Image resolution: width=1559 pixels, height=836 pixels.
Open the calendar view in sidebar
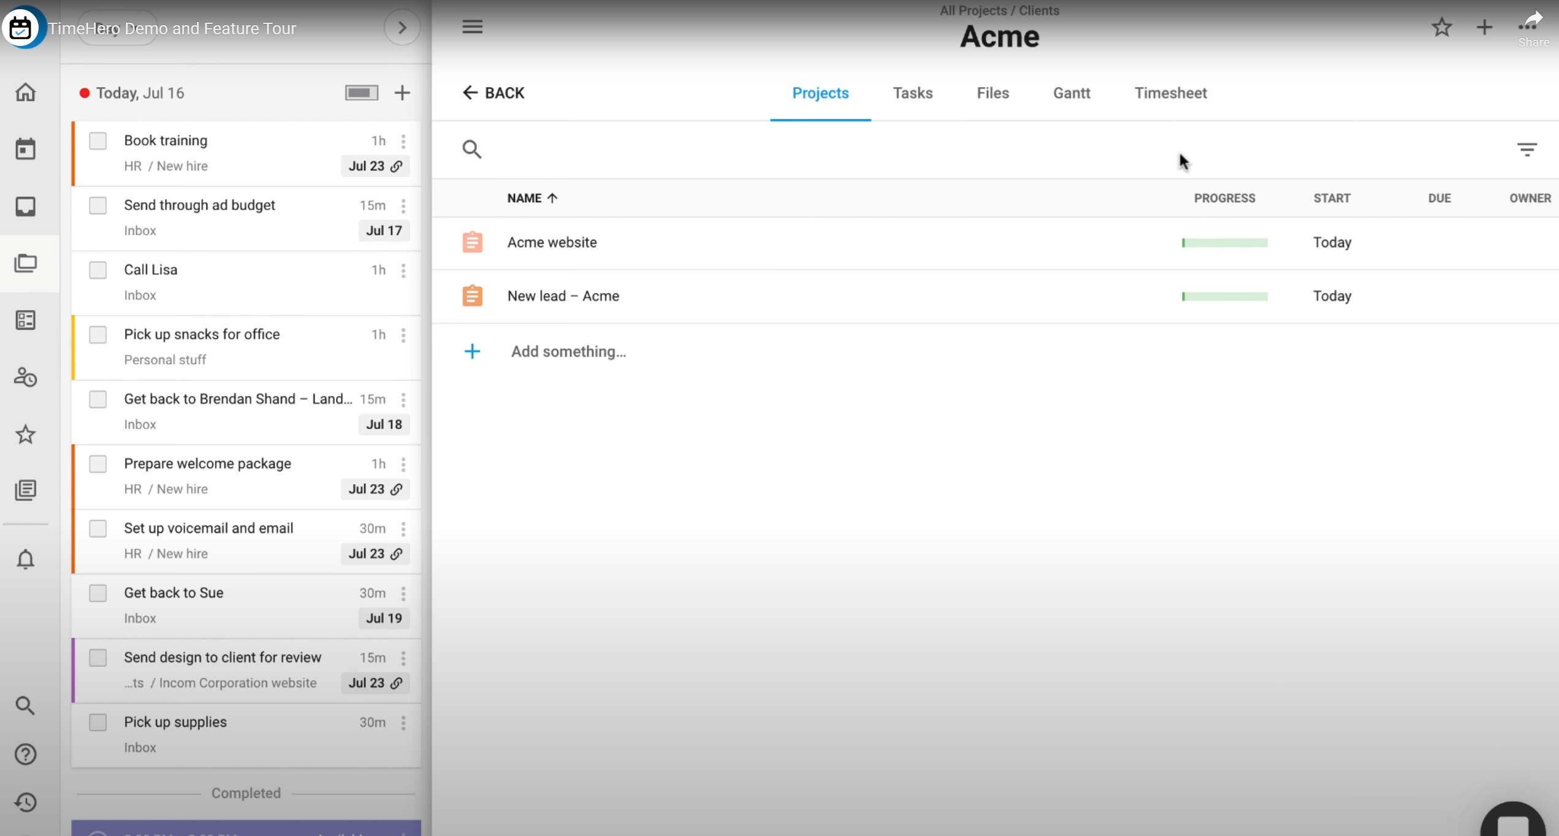25,149
